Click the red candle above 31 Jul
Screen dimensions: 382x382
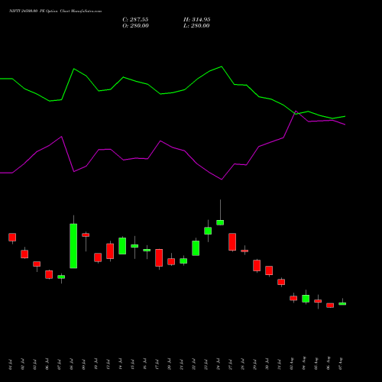pos(281,282)
